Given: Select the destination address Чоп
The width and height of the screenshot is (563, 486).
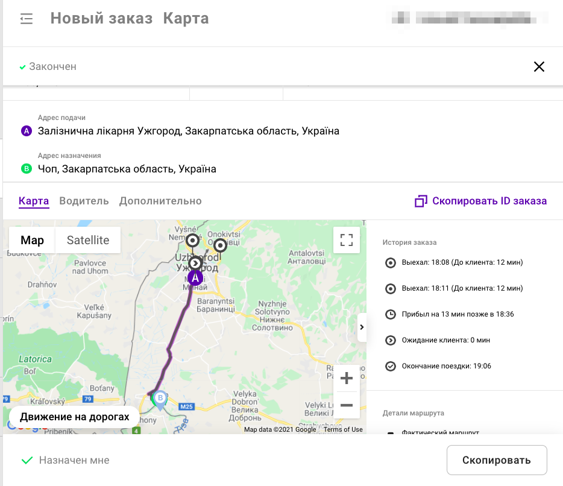Looking at the screenshot, I should pyautogui.click(x=127, y=169).
